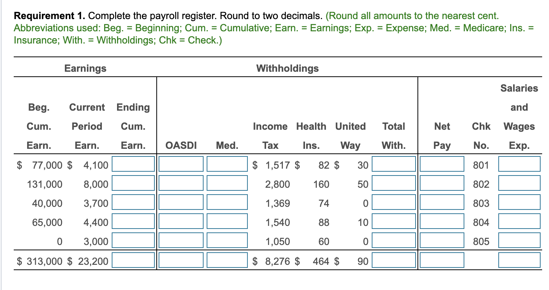Click the totals row Total With. field

394,260
